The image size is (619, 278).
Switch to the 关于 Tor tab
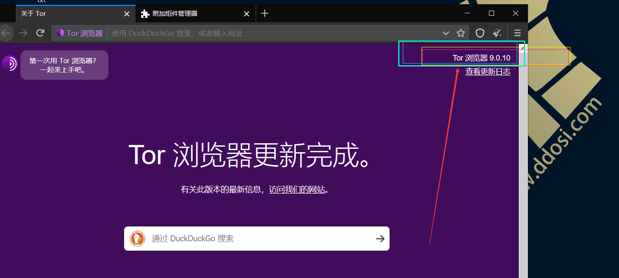point(76,13)
